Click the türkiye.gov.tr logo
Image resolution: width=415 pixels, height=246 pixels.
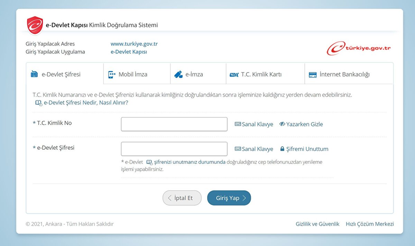(359, 48)
